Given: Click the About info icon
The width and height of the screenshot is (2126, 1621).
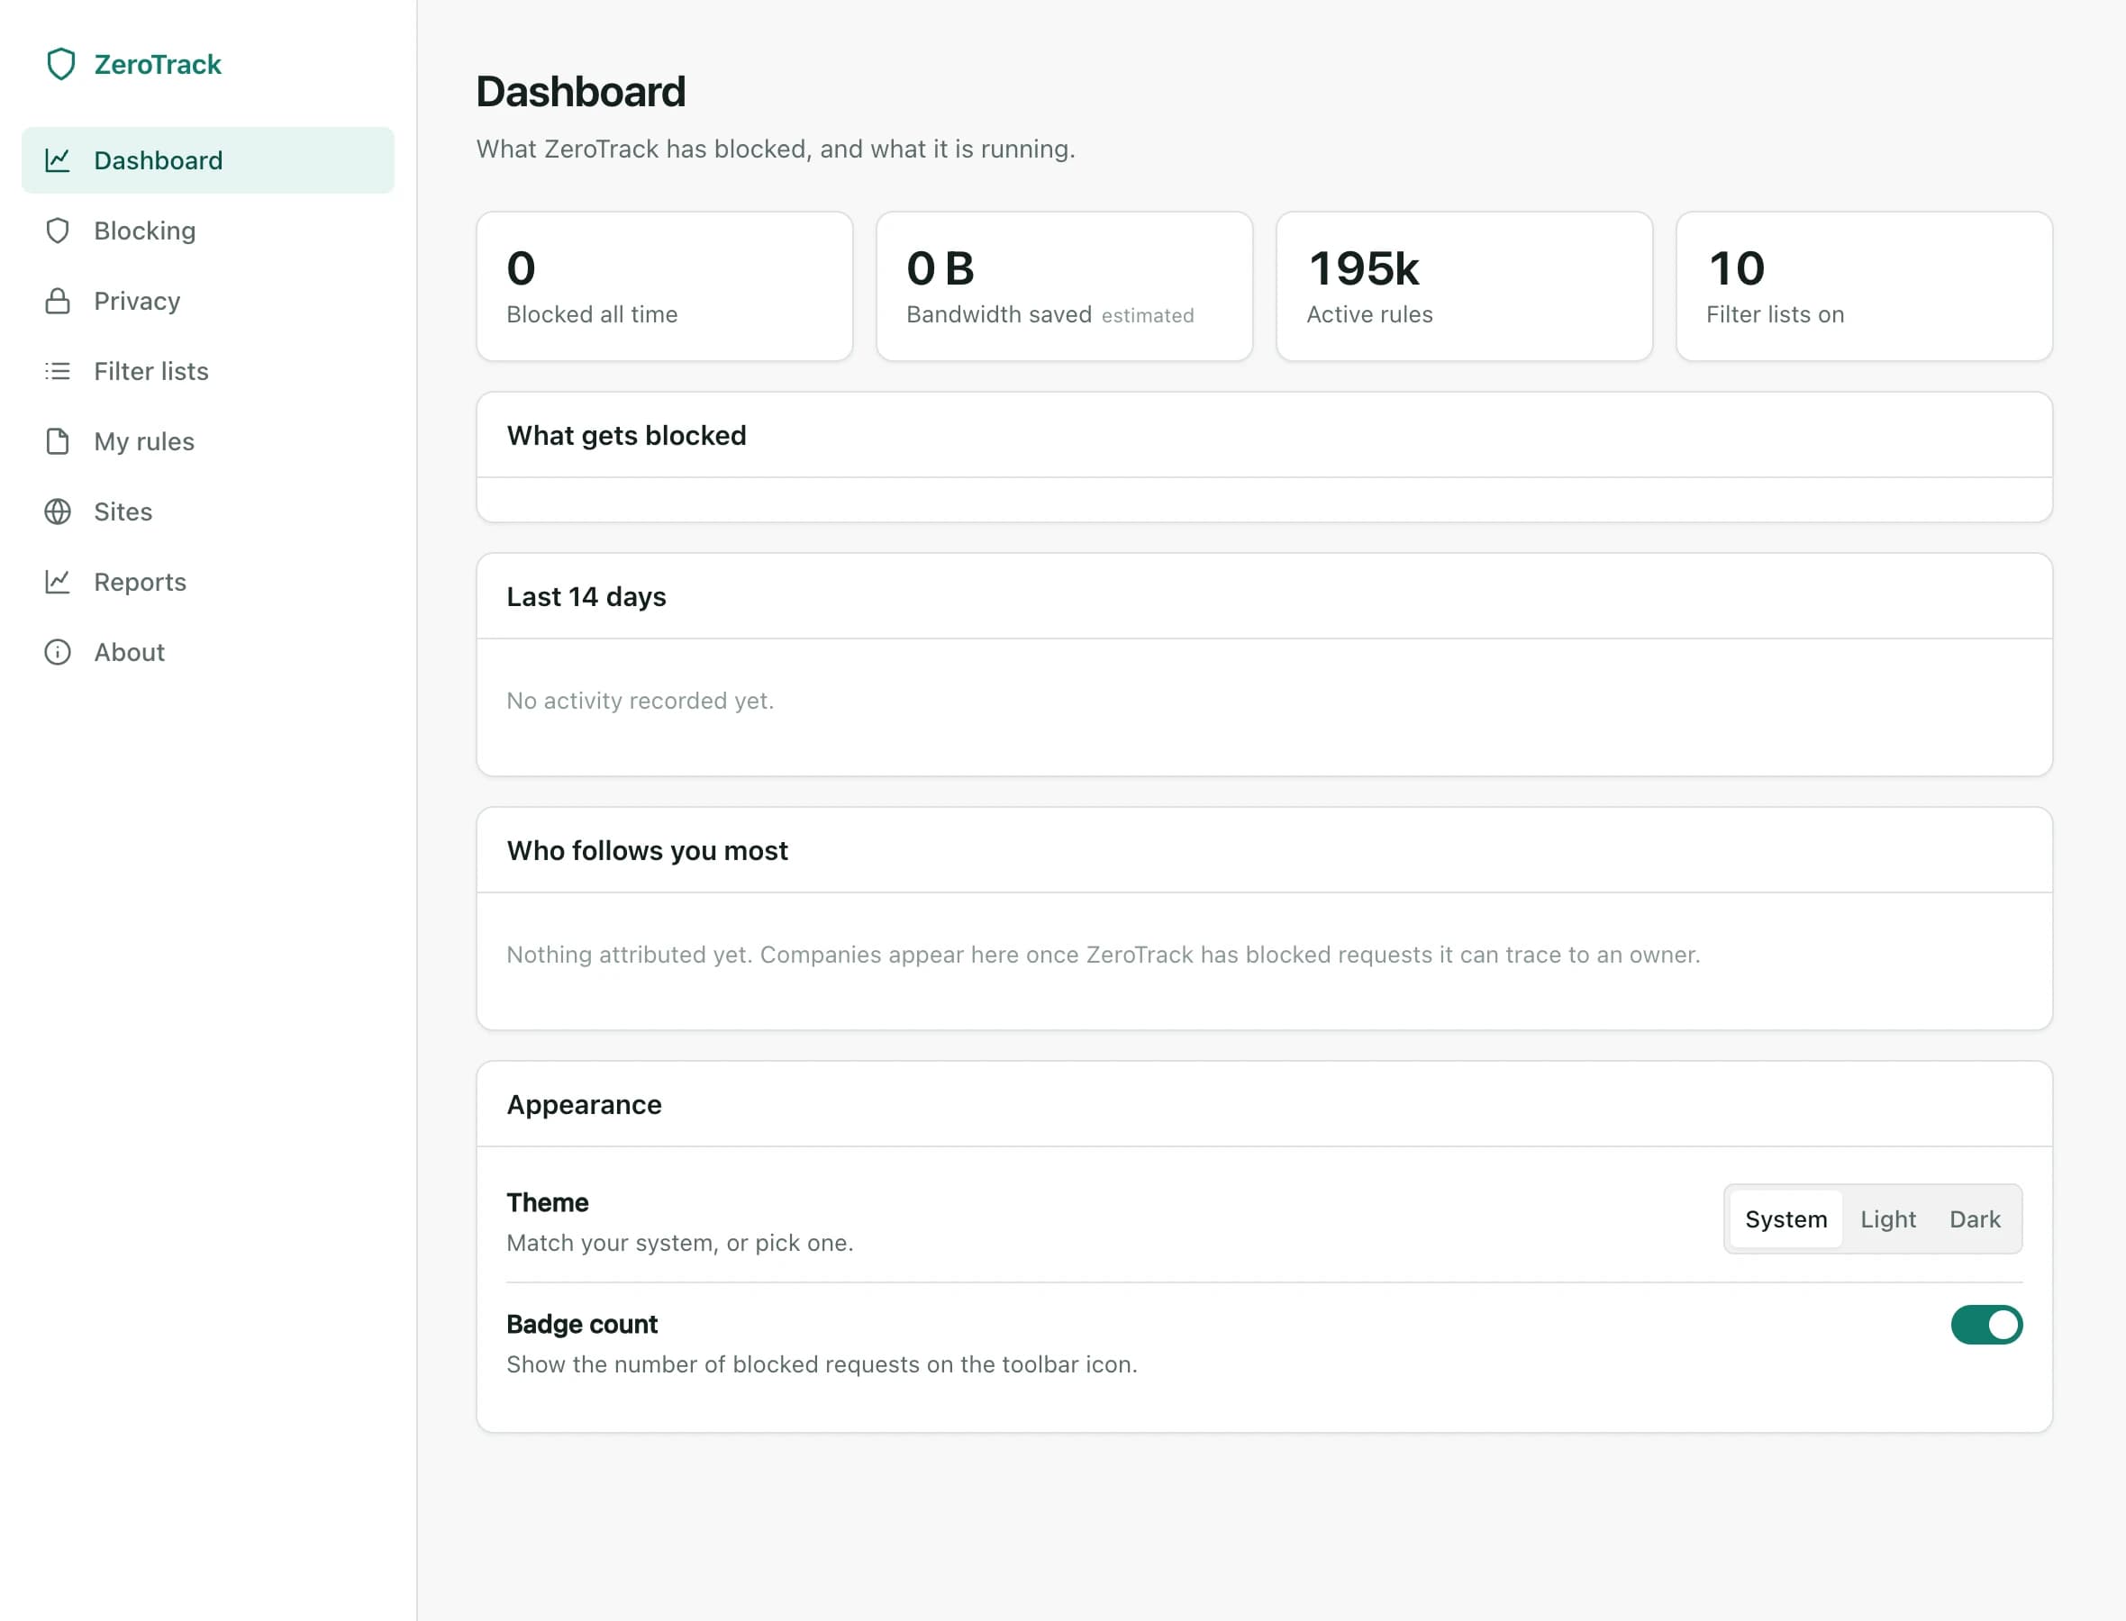Looking at the screenshot, I should point(58,652).
